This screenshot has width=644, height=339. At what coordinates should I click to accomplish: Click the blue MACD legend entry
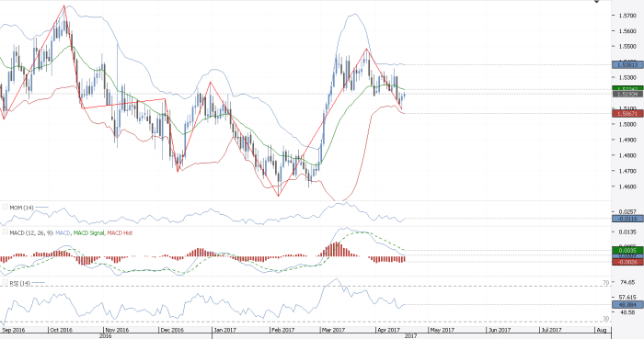click(63, 232)
